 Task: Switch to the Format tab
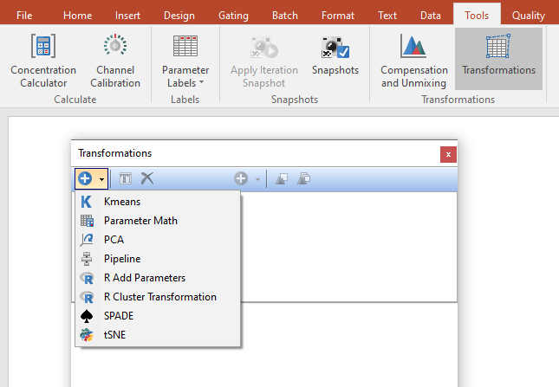tap(338, 16)
